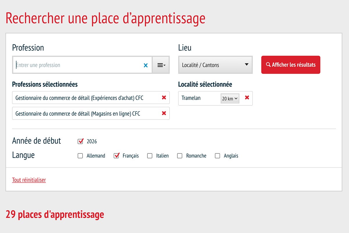Click the Afficher les résultats button

pyautogui.click(x=291, y=65)
